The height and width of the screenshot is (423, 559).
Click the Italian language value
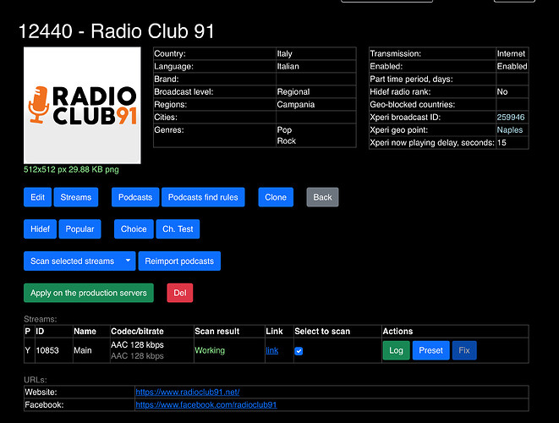(x=288, y=66)
